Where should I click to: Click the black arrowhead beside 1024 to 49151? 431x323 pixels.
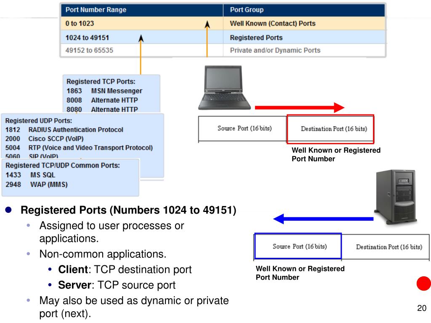pyautogui.click(x=141, y=39)
